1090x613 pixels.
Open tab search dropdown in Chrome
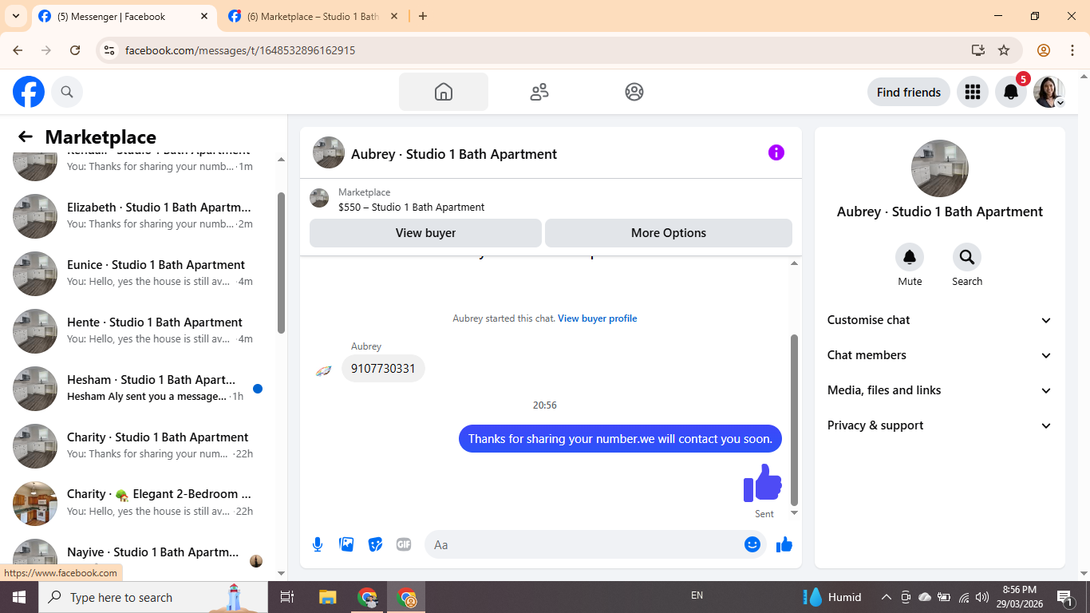[16, 16]
